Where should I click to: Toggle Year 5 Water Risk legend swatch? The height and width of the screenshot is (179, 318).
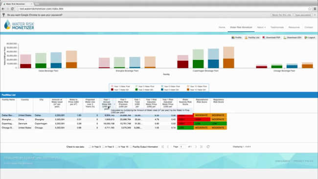[162, 87]
